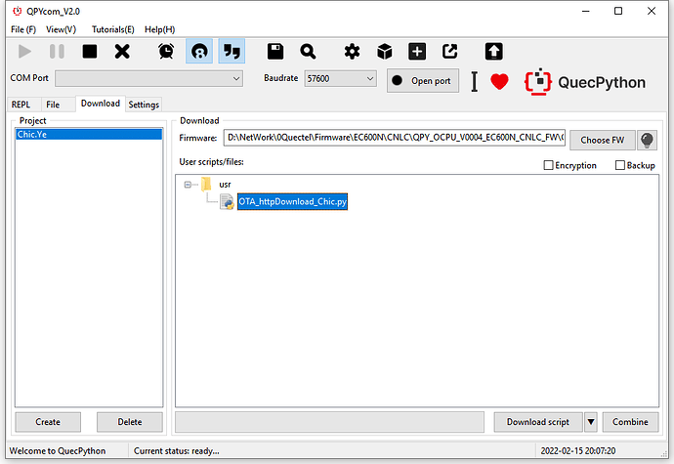Click the red heart icon
The height and width of the screenshot is (464, 674).
click(x=499, y=82)
